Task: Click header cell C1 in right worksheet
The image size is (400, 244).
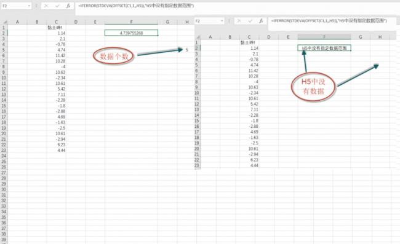Action: point(249,42)
